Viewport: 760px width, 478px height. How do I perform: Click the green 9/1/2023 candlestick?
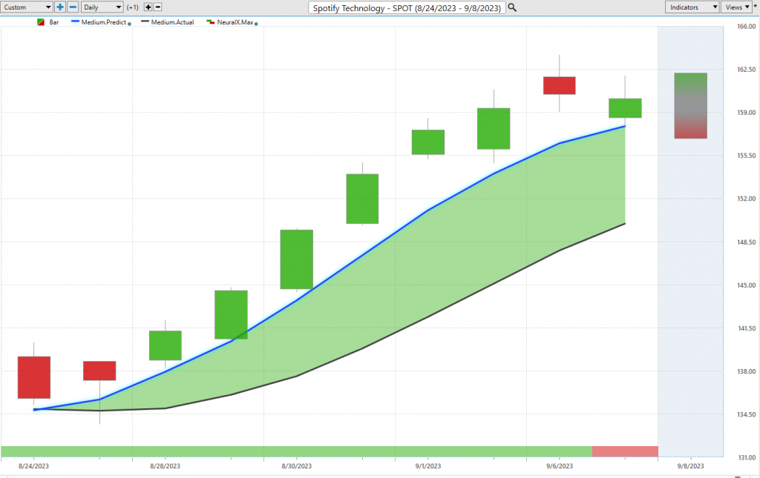(428, 142)
